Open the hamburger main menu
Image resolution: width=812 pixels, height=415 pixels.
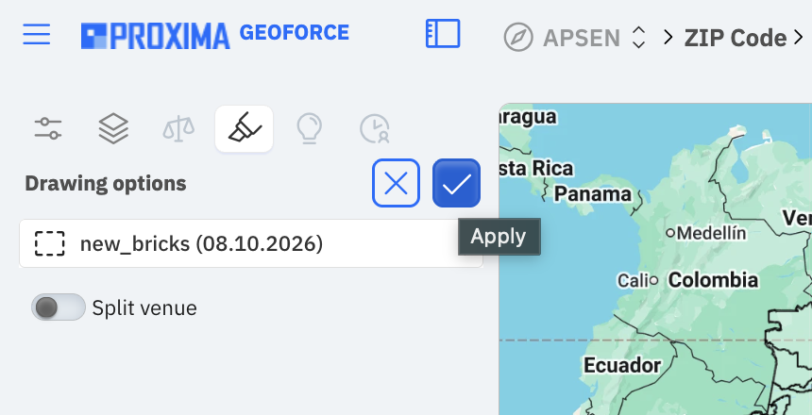pyautogui.click(x=36, y=34)
